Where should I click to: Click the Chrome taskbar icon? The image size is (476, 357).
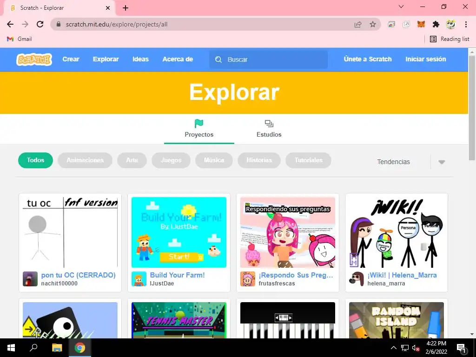point(80,348)
